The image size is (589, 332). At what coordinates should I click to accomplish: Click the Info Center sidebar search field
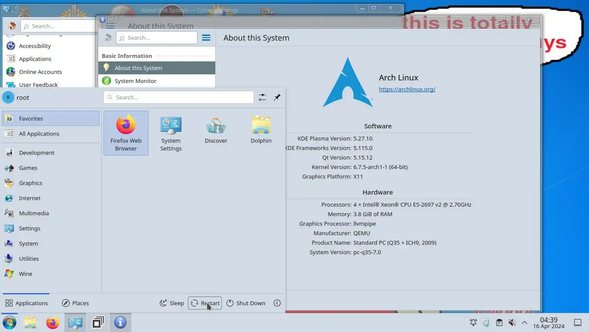pyautogui.click(x=156, y=38)
